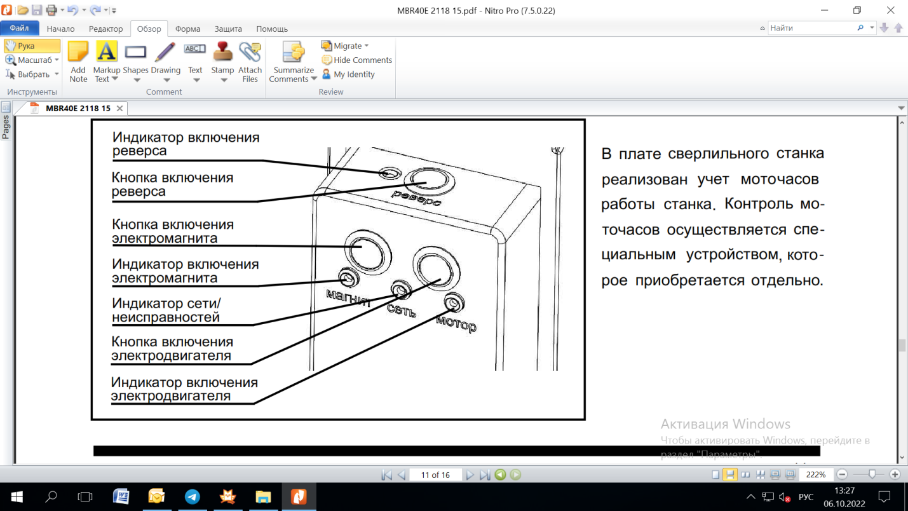Go forward to next view
This screenshot has height=511, width=908.
515,475
